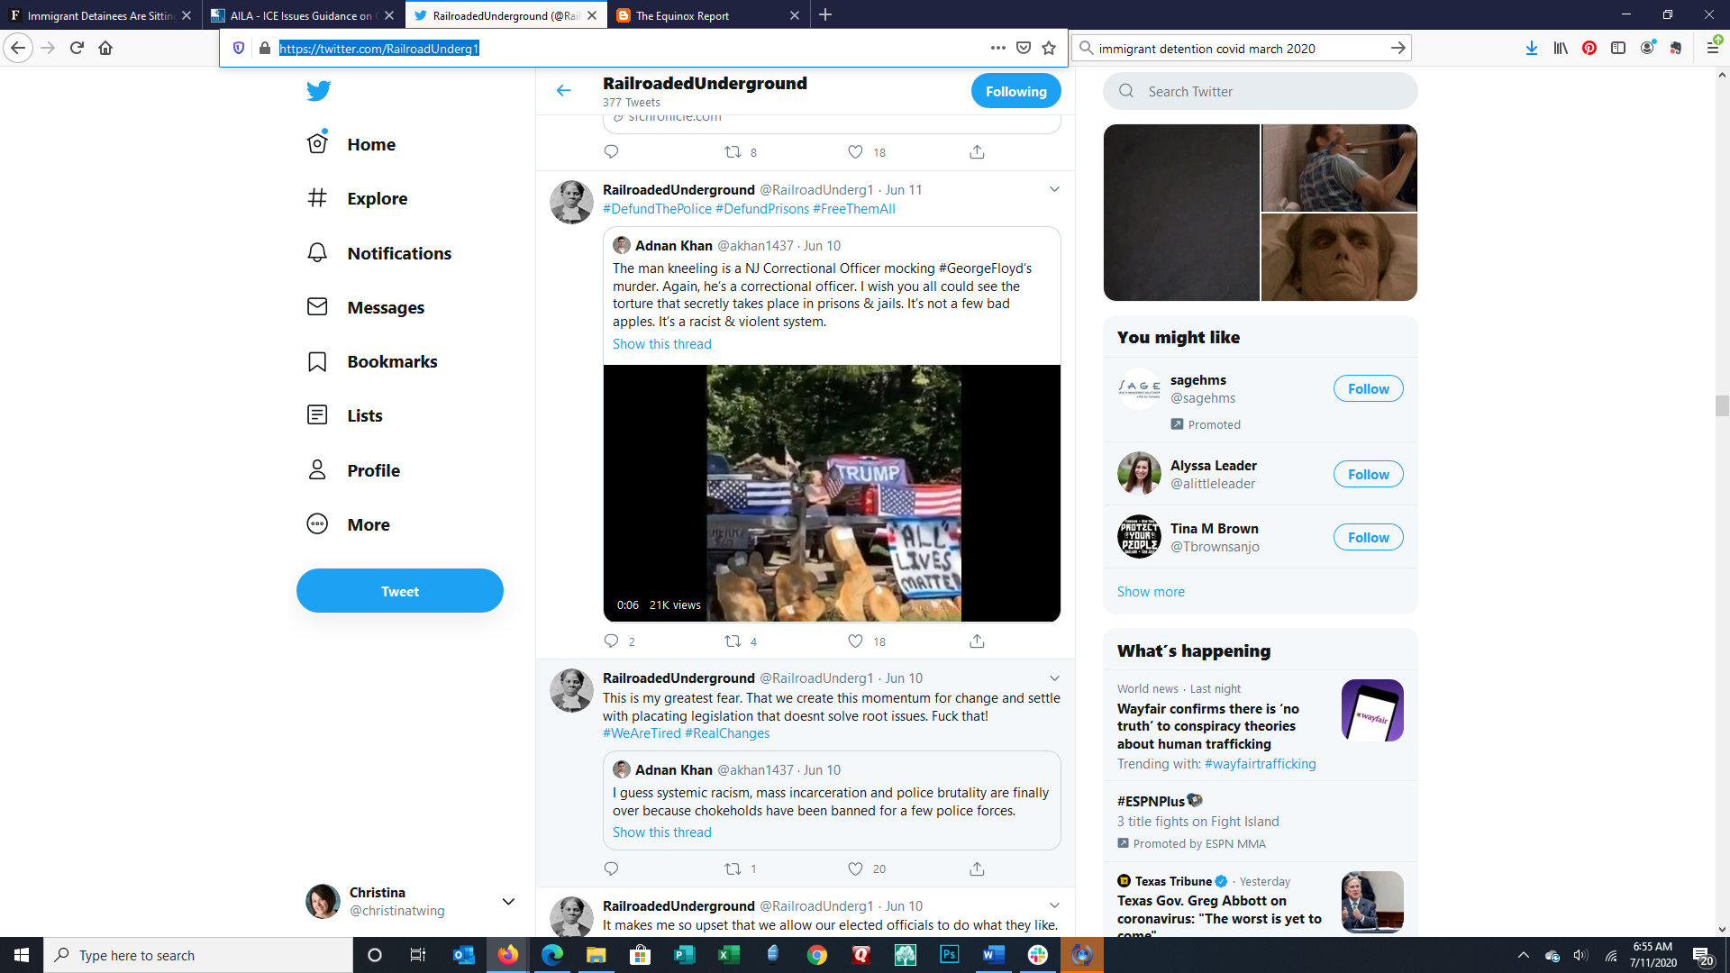Viewport: 1730px width, 973px height.
Task: Reply to the Jun 10 greatest fear tweet
Action: click(611, 868)
